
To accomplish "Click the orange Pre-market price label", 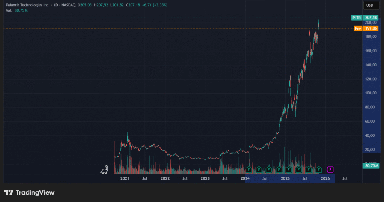I will (358, 28).
